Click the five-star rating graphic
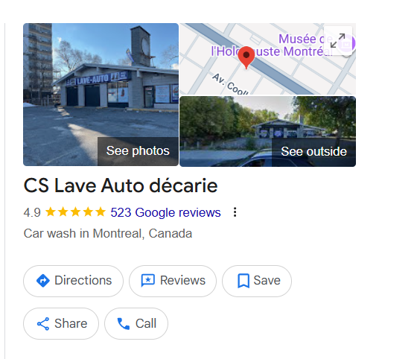 click(75, 212)
